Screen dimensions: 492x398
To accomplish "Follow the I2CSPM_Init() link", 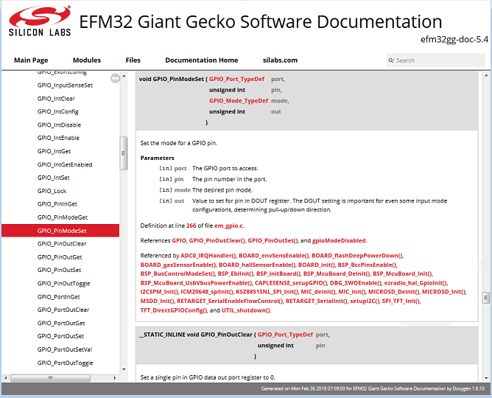I will tap(159, 292).
